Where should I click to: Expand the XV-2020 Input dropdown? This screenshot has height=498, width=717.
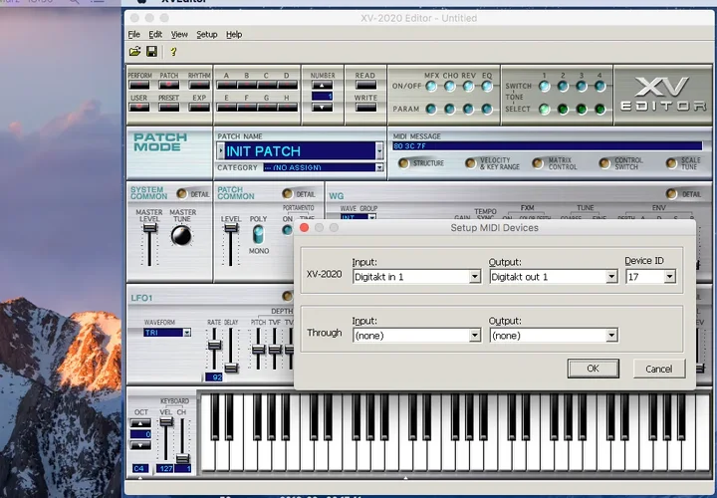pos(475,277)
